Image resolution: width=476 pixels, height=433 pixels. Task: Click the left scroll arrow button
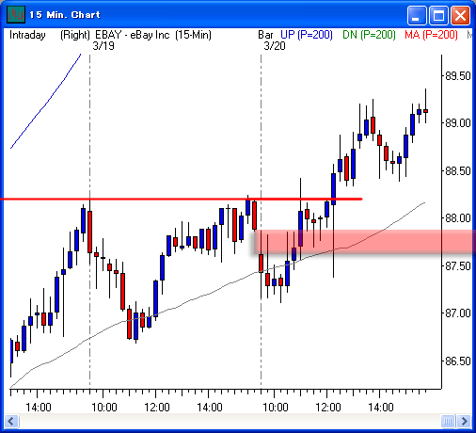pos(11,421)
